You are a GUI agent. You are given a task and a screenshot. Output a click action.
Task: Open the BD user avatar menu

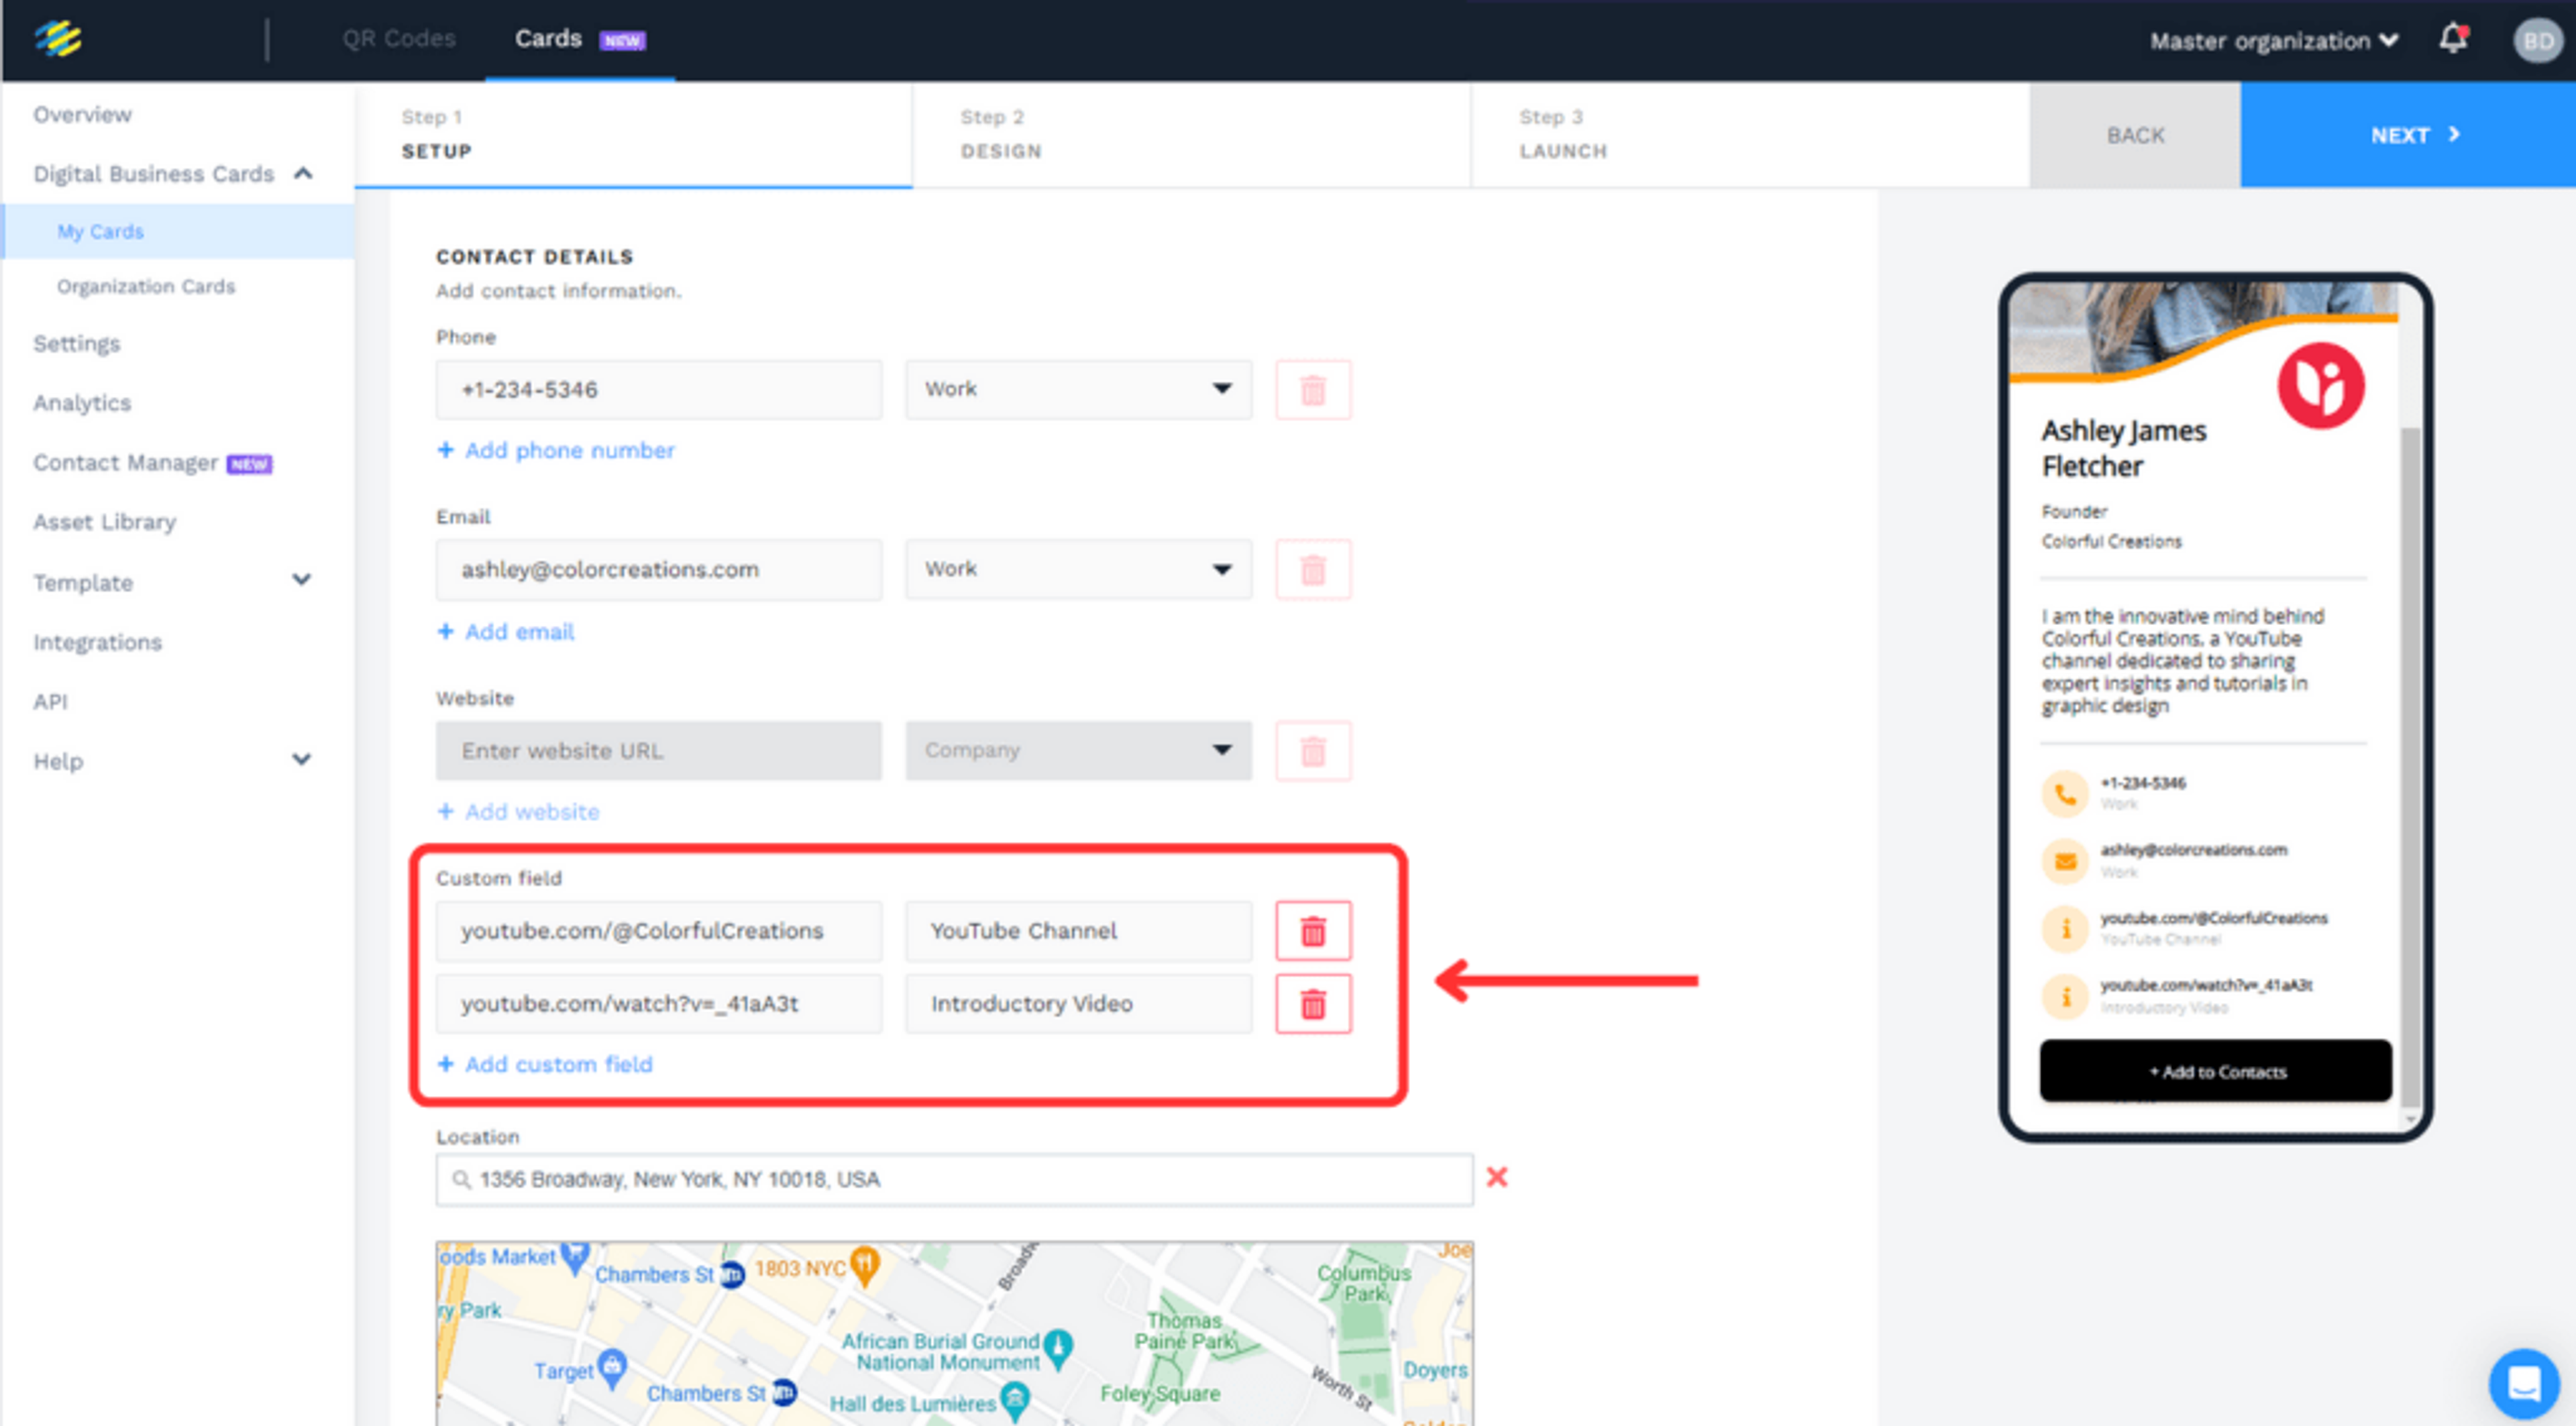tap(2537, 41)
